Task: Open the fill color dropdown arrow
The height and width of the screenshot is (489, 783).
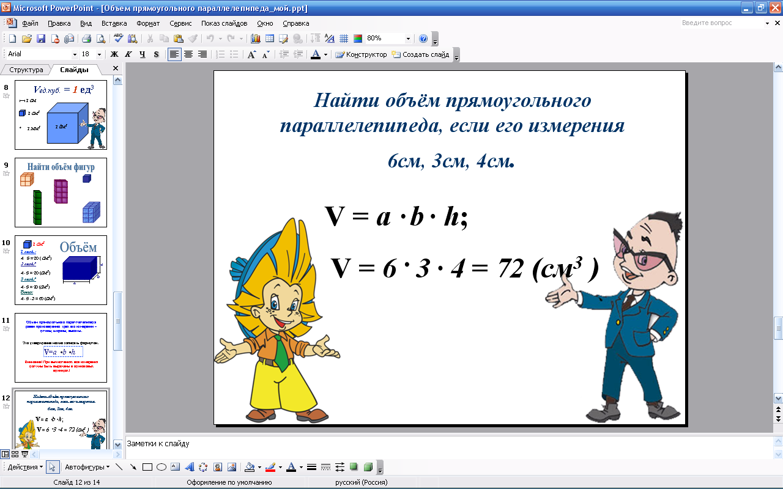Action: coord(259,467)
